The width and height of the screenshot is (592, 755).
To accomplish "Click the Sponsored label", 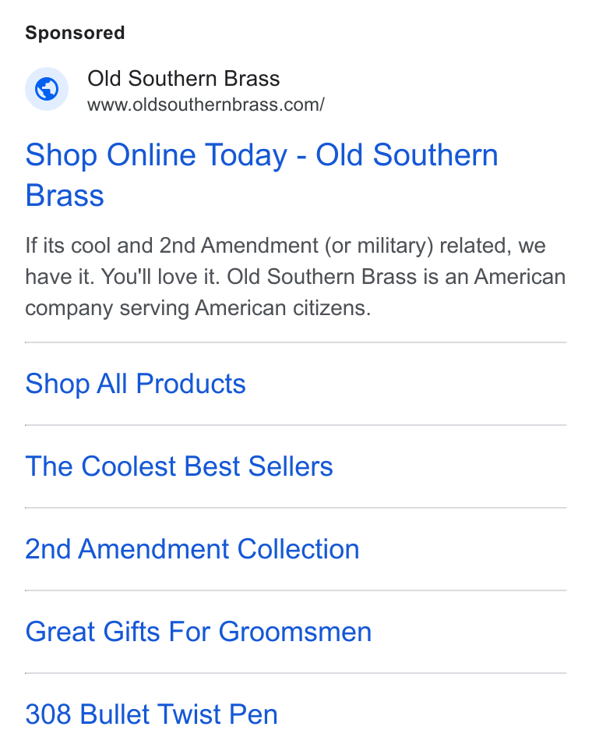I will [75, 33].
